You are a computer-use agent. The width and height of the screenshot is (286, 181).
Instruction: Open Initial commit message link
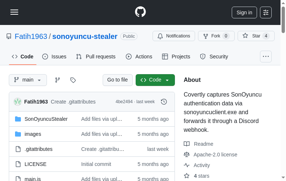(x=96, y=164)
